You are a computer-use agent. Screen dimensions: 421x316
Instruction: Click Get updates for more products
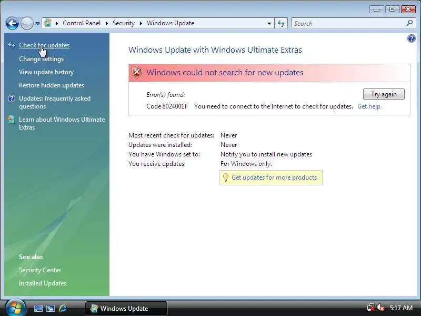point(274,177)
